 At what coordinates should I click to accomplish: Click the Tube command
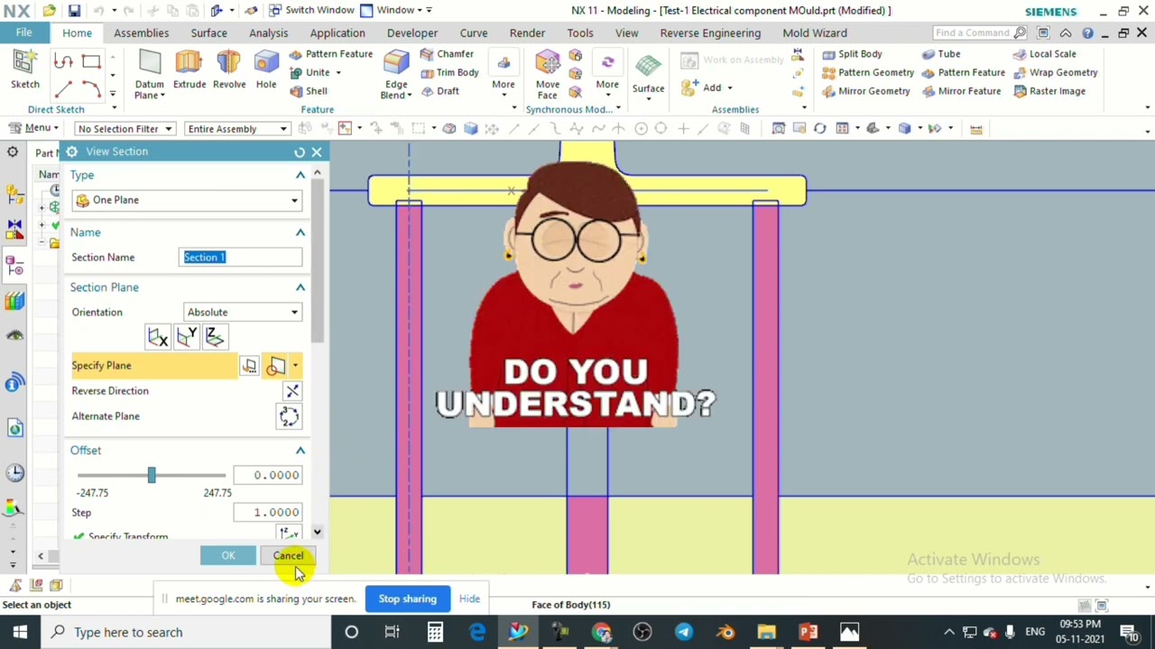click(x=940, y=54)
